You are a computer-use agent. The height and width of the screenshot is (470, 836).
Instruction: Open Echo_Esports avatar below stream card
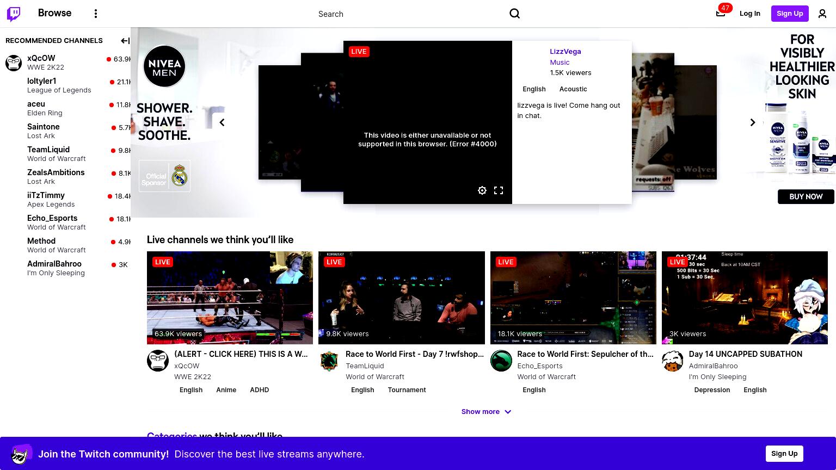point(501,361)
